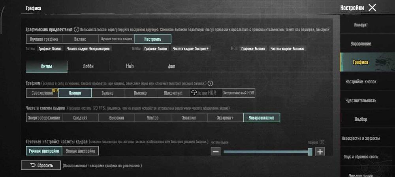Screen dimensions: 395x177
Task: Select Лучшая графика preset
Action: 44,39
